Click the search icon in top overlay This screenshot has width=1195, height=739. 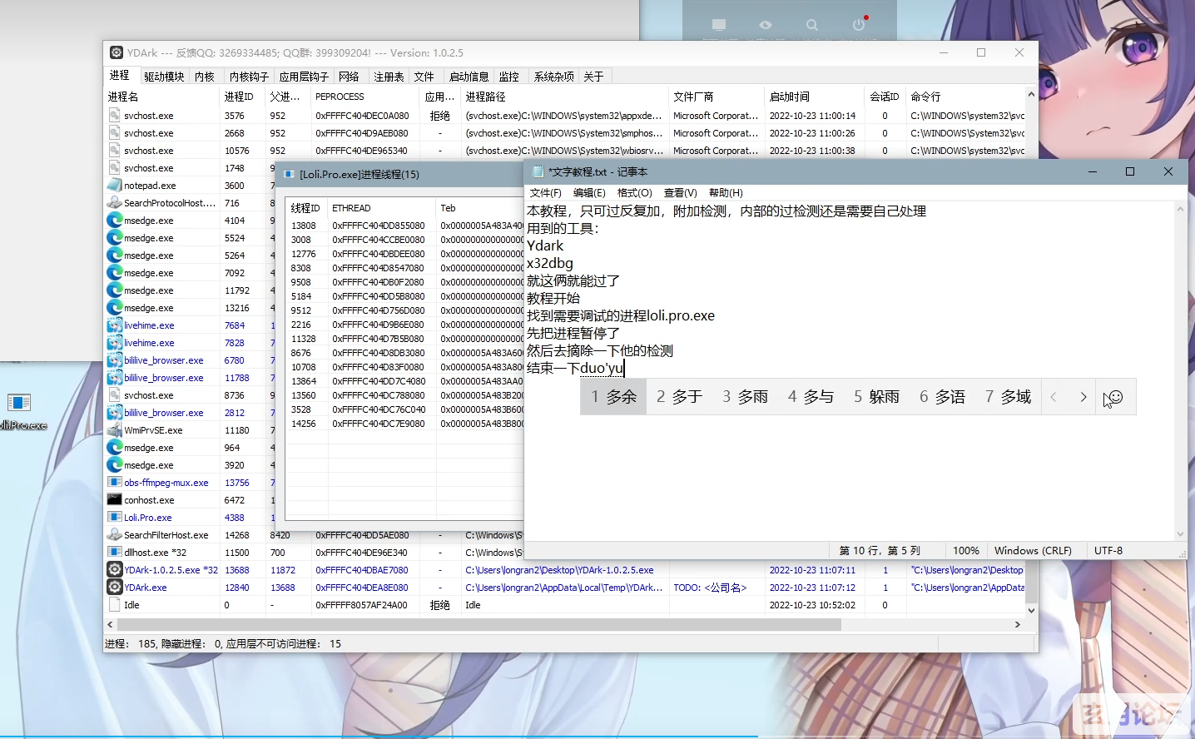click(812, 25)
